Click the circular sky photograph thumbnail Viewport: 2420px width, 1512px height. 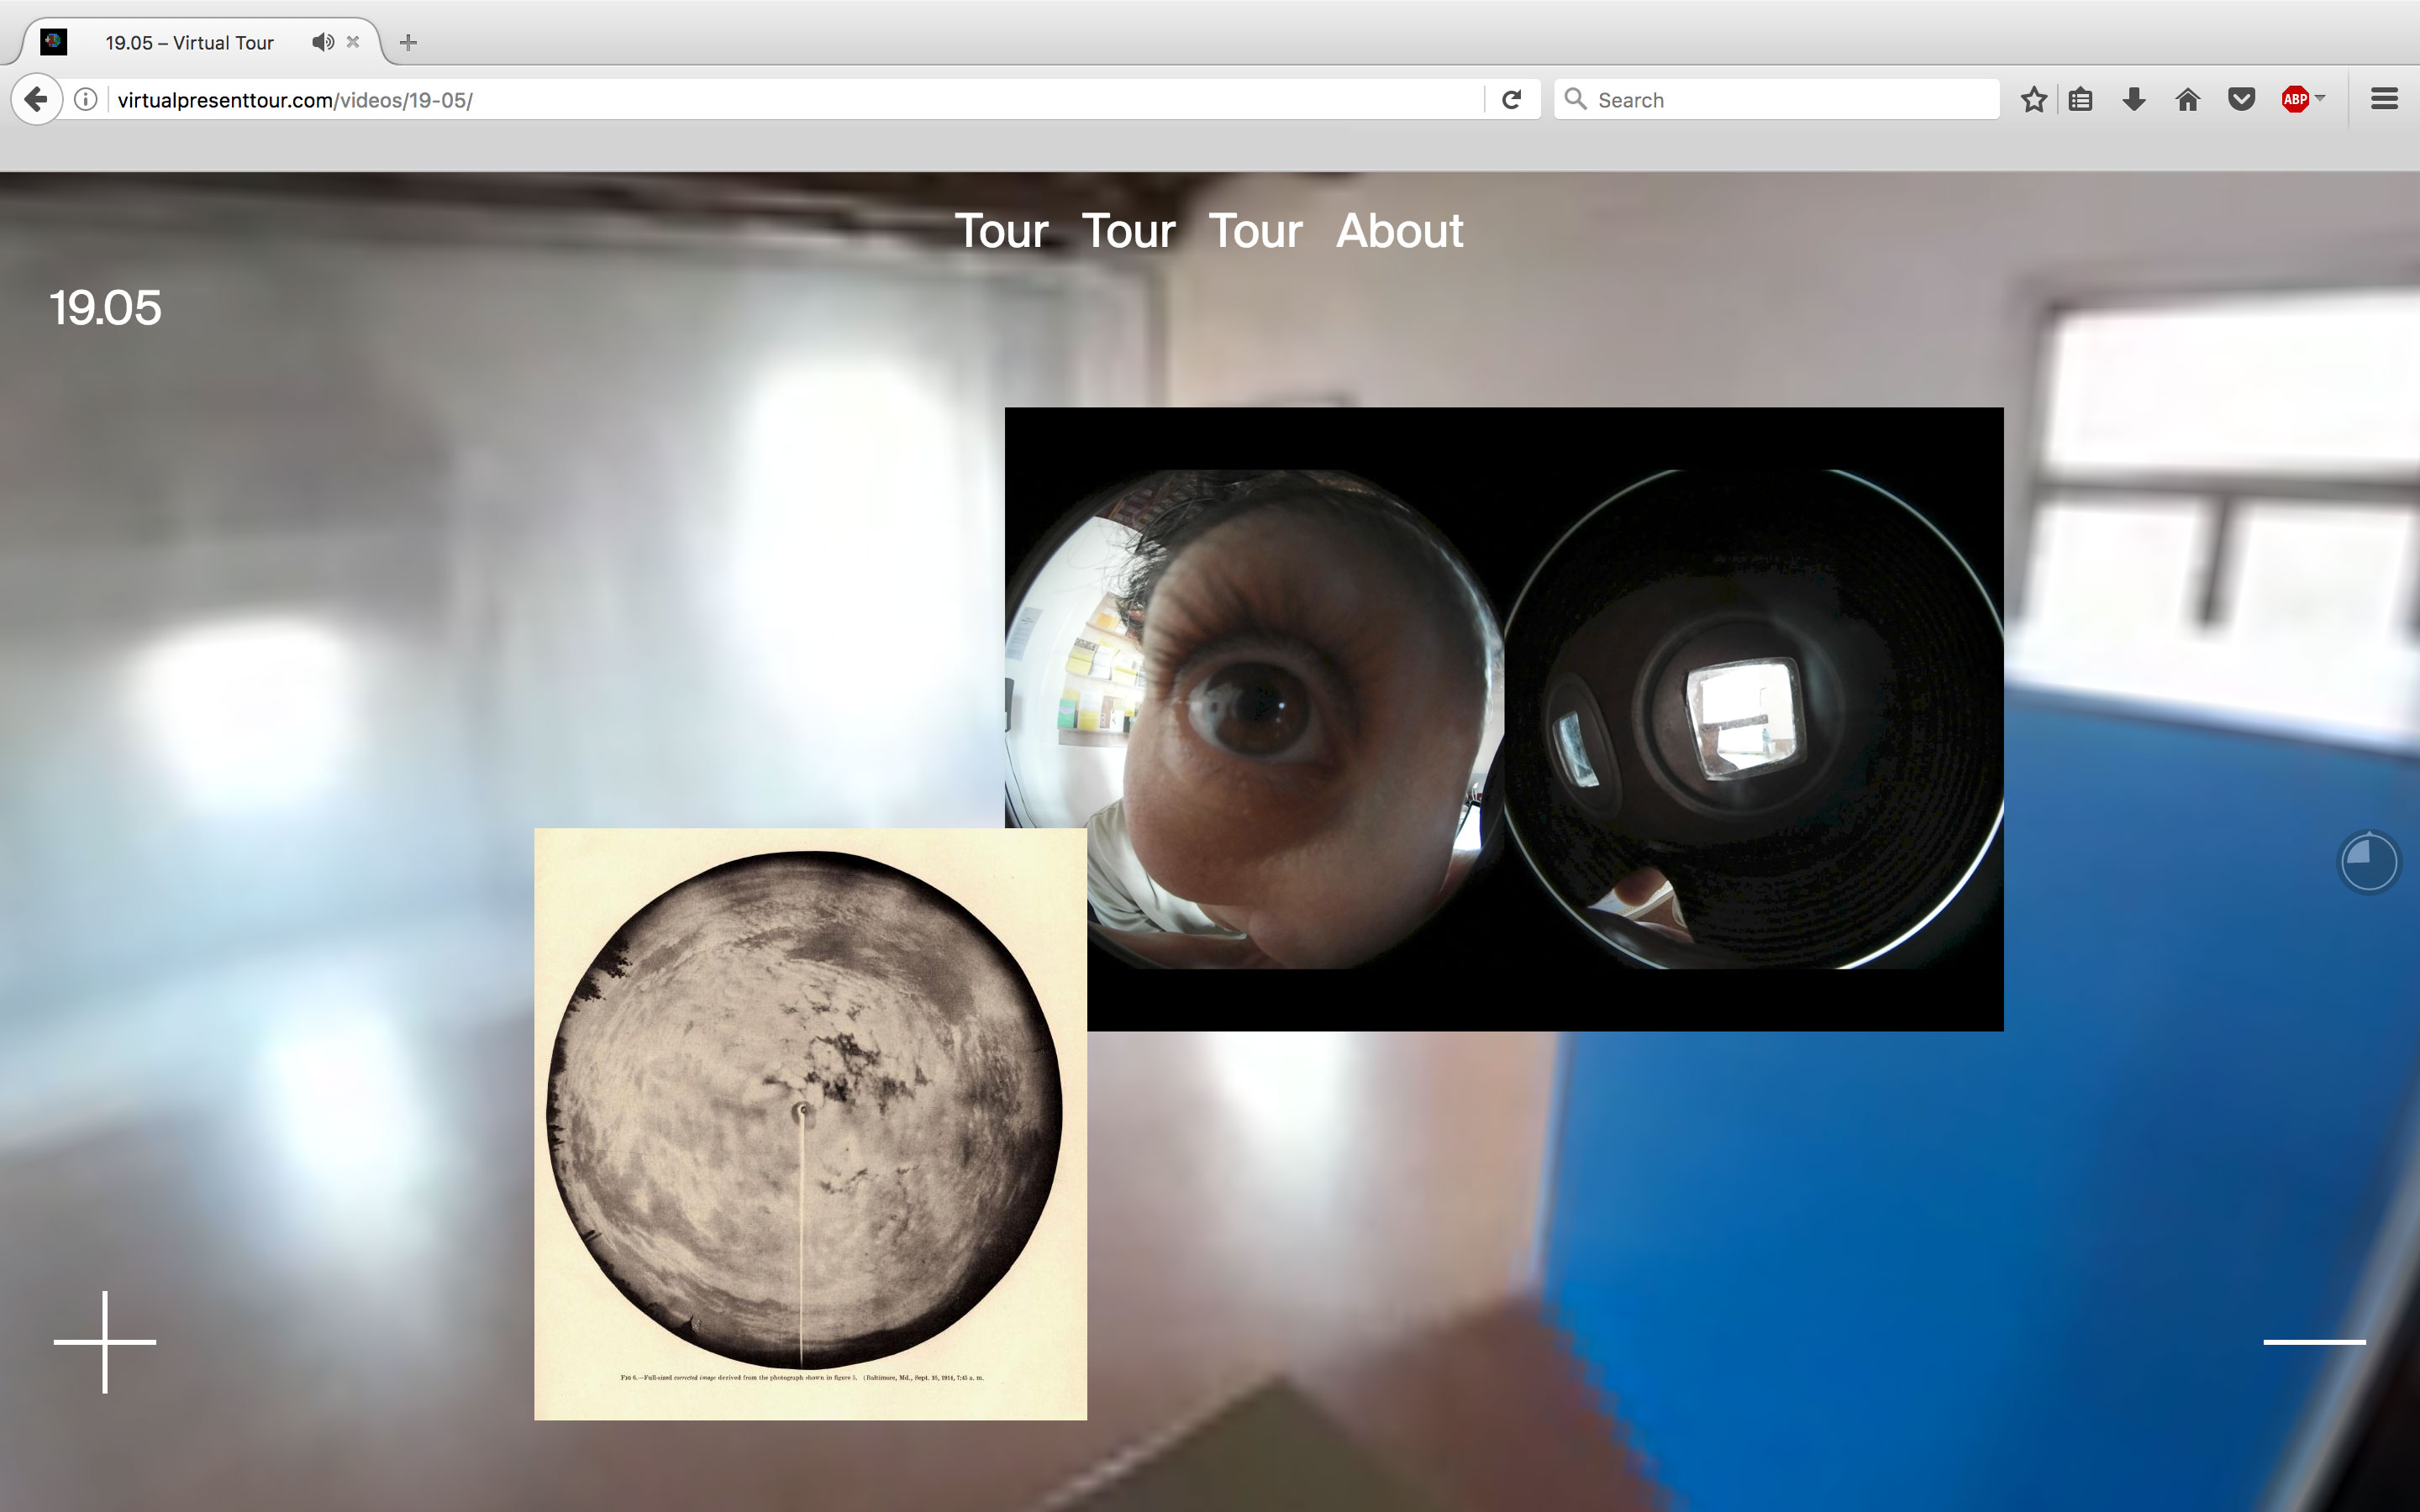(805, 1110)
